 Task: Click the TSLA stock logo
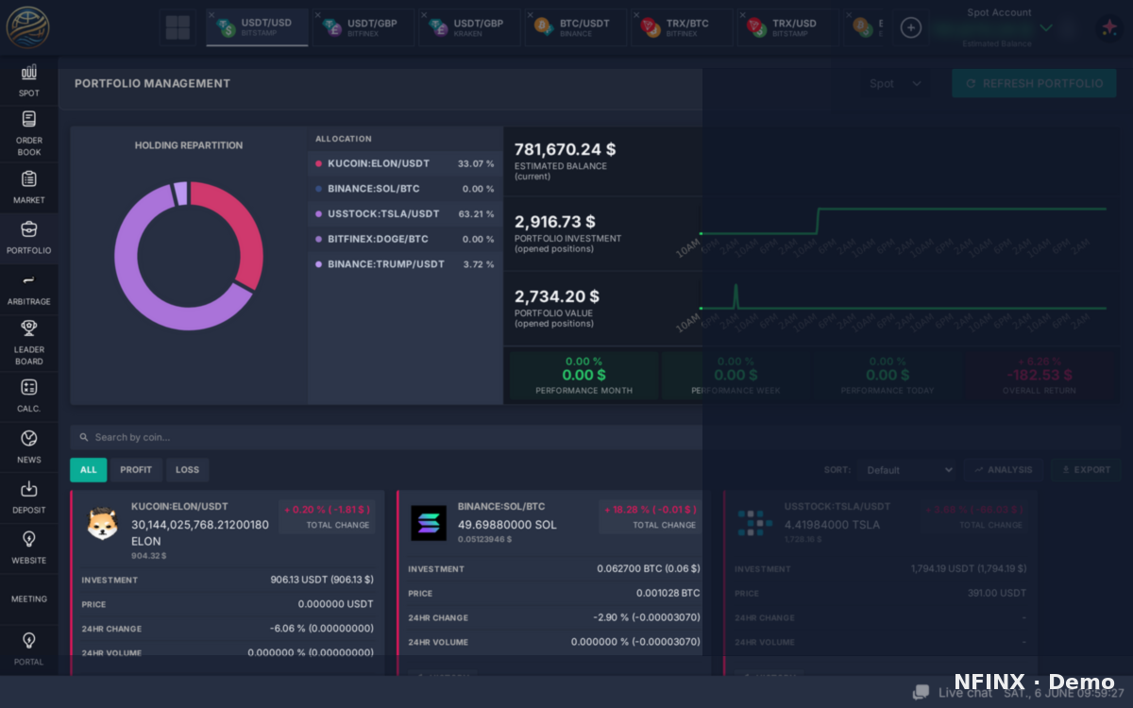click(x=755, y=523)
